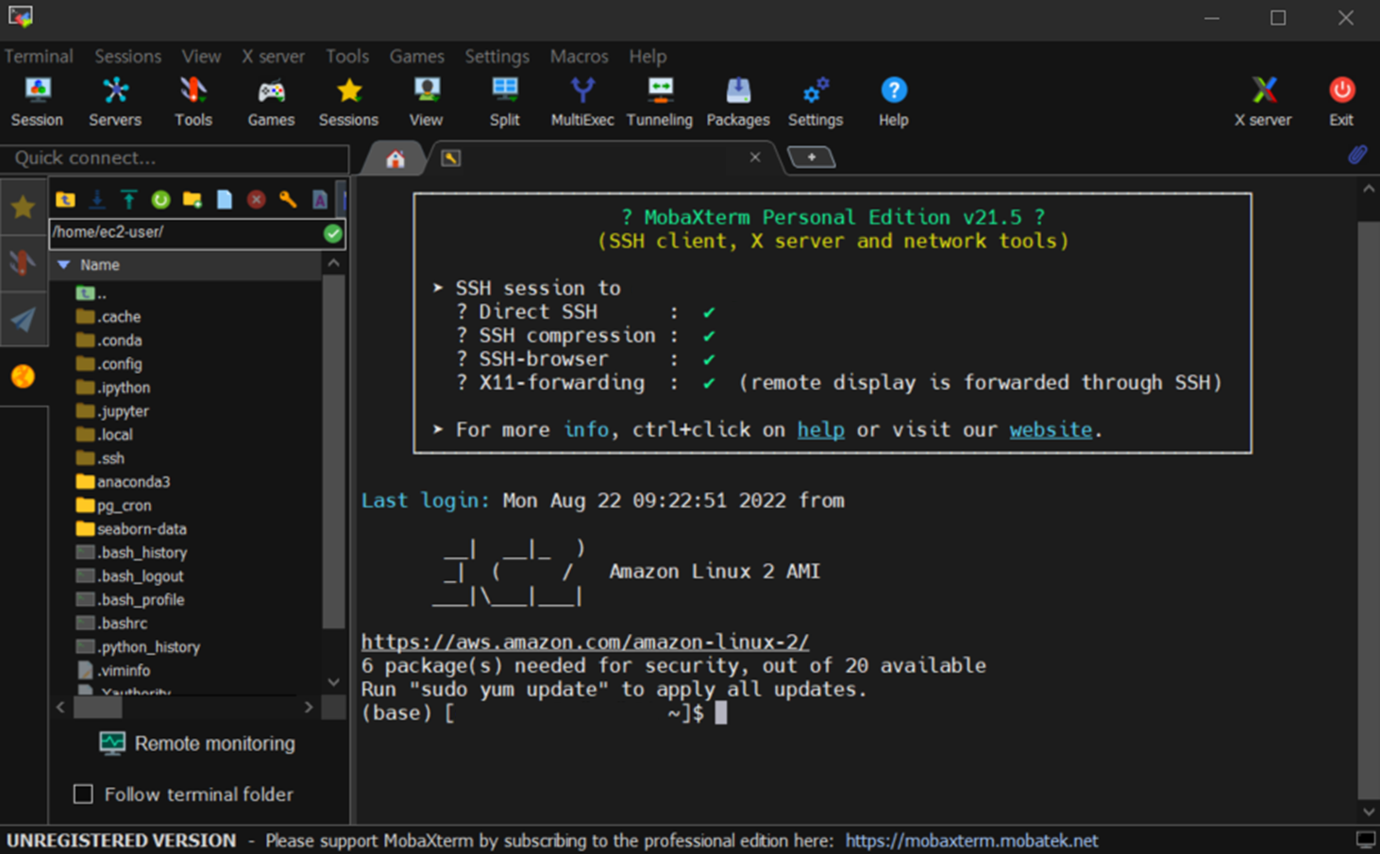Open the Tools toolbar icon
The image size is (1380, 854).
193,102
